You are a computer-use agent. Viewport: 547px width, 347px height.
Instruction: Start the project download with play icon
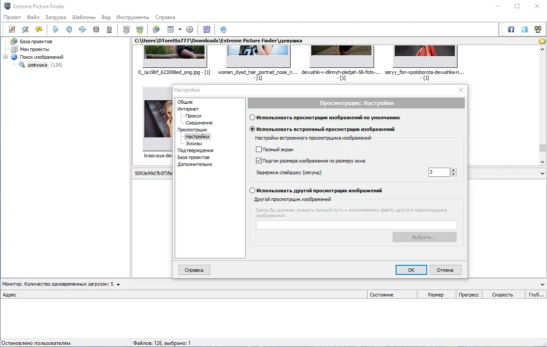[56, 29]
